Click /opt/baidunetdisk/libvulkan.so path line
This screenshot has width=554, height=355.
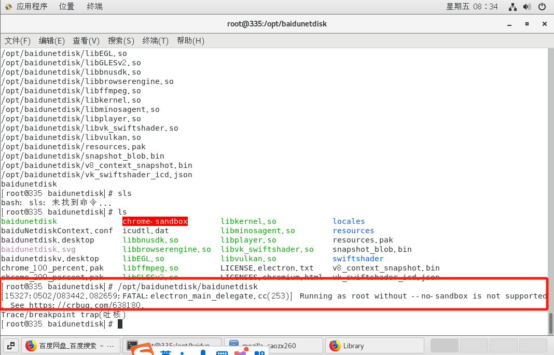[71, 138]
